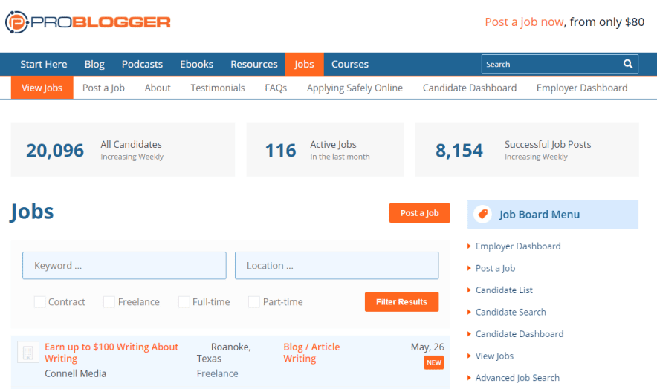Screen dimensions: 657x389
Task: Select the Applying Safely Online tab
Action: [355, 88]
